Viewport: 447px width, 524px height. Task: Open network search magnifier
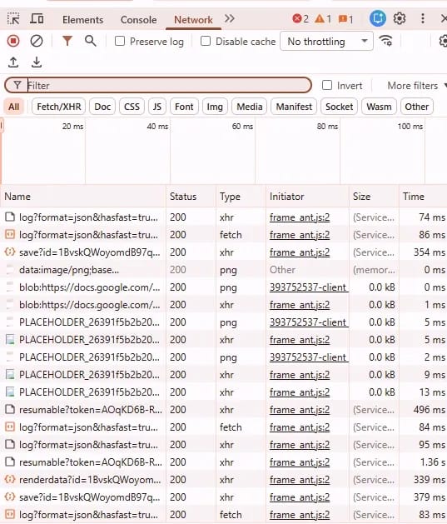pos(91,41)
